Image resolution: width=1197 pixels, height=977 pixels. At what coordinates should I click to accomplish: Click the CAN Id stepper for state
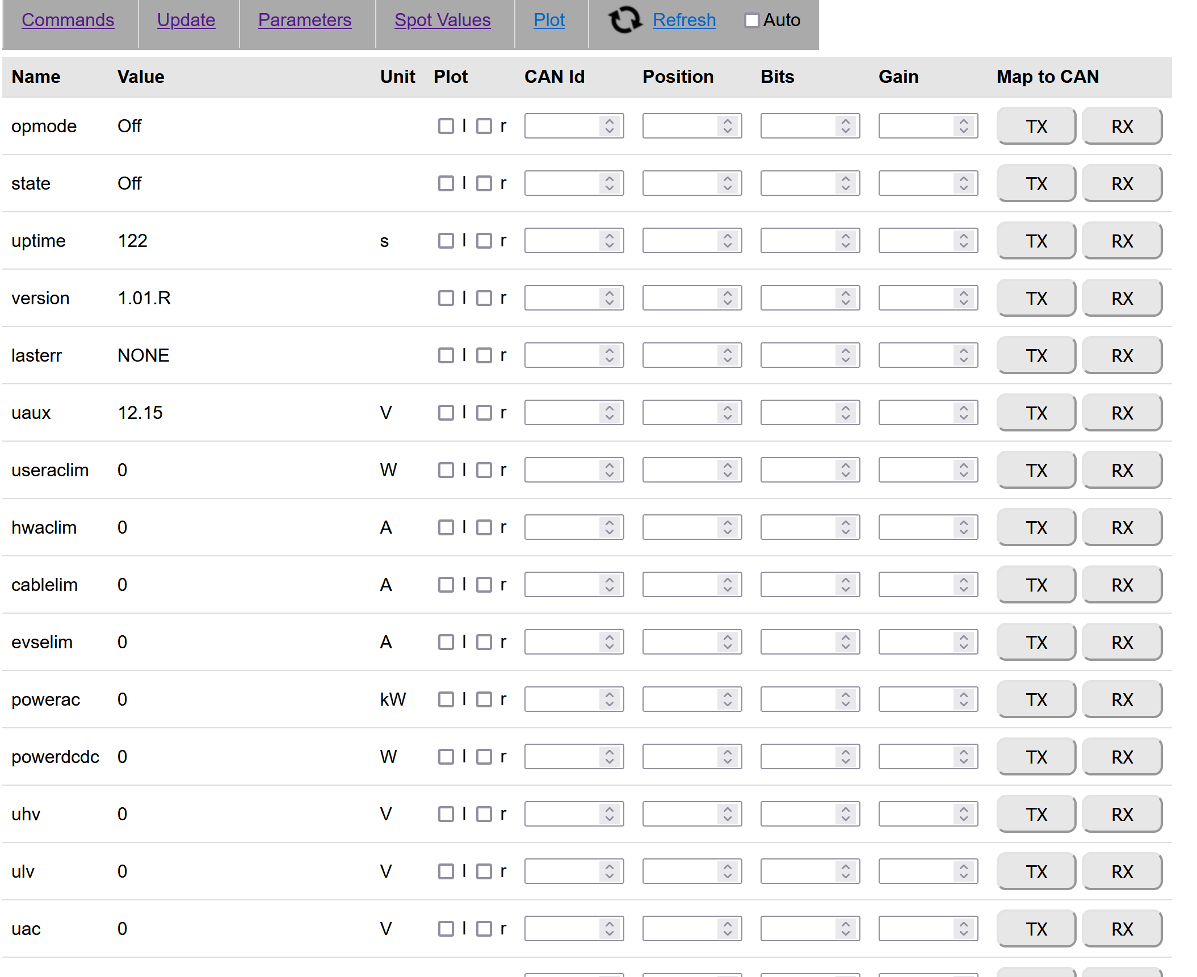click(x=609, y=183)
